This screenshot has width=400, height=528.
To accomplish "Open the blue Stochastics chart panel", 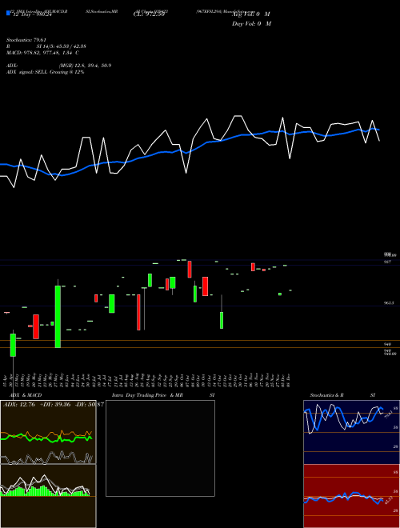I will 351,432.
